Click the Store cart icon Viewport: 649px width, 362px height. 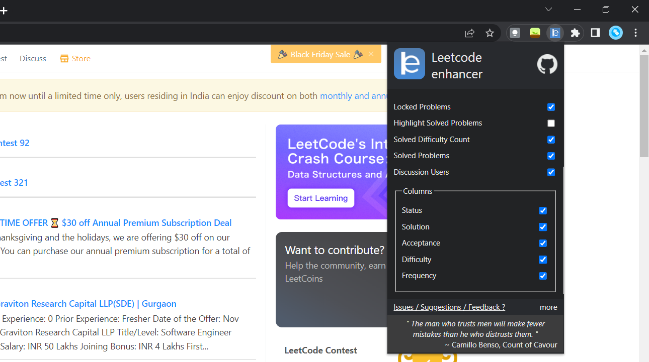point(64,59)
